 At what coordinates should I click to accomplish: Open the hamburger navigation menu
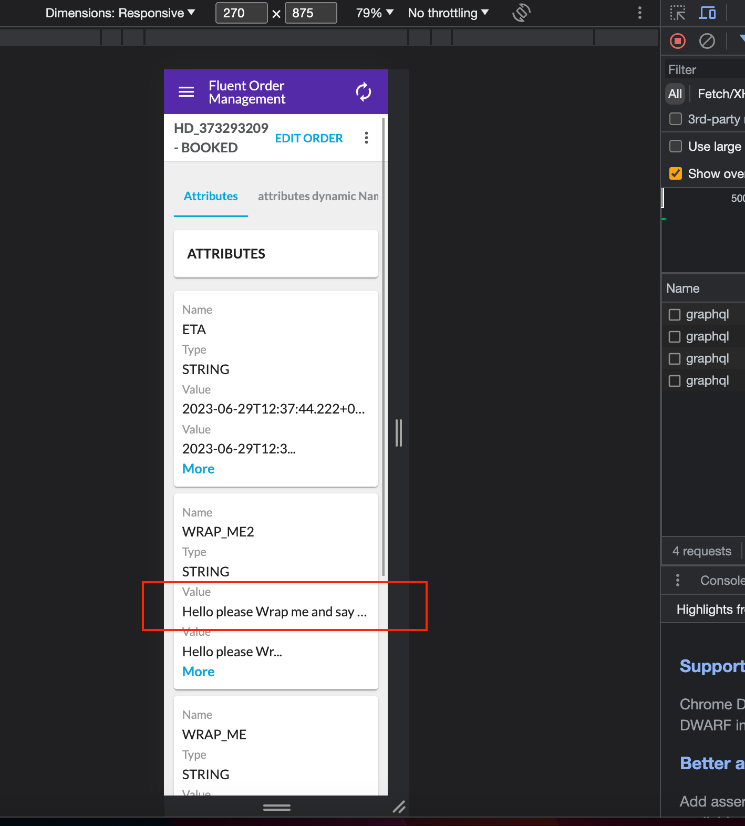coord(187,92)
